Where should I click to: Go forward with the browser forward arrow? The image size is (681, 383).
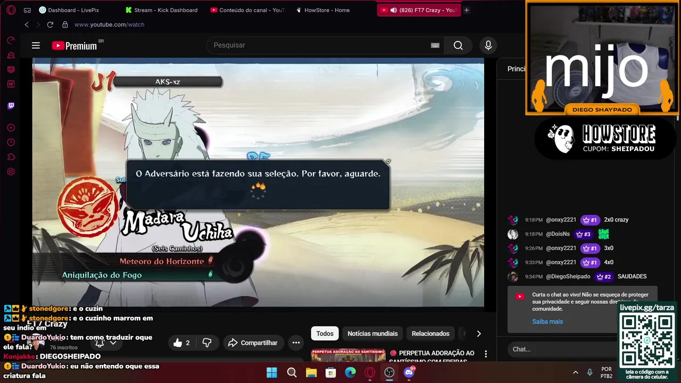click(38, 24)
